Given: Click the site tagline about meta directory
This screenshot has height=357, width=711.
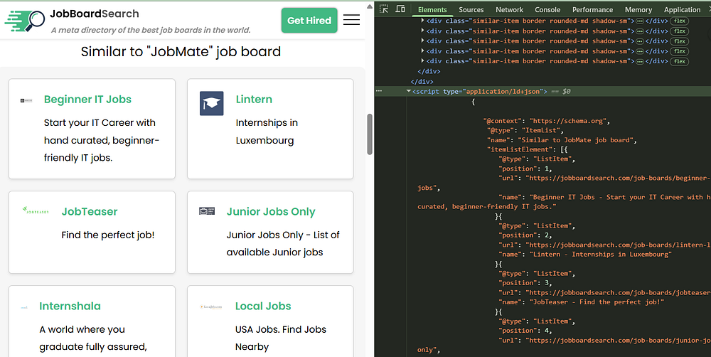Looking at the screenshot, I should pyautogui.click(x=151, y=30).
